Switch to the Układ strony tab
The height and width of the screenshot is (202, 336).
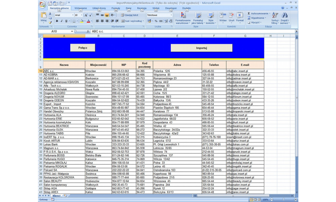tap(99, 8)
